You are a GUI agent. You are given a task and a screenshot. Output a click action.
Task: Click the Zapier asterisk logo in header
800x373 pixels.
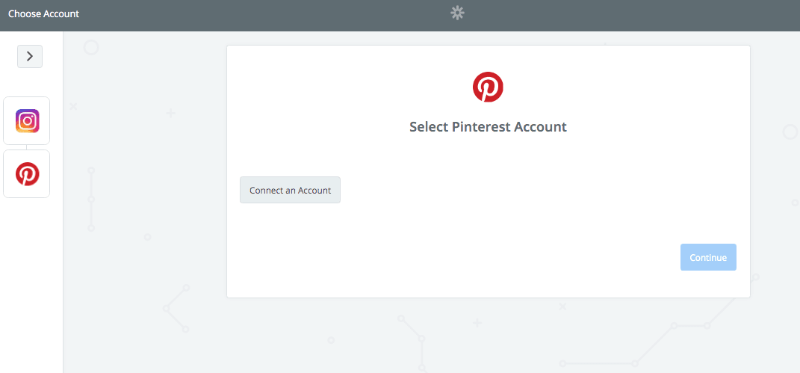(x=458, y=13)
